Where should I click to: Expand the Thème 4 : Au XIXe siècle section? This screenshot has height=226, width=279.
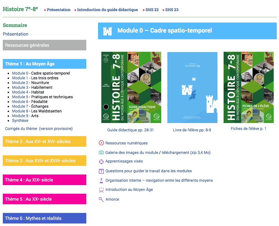click(x=45, y=180)
